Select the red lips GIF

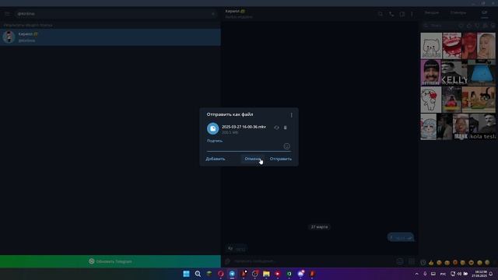451,45
